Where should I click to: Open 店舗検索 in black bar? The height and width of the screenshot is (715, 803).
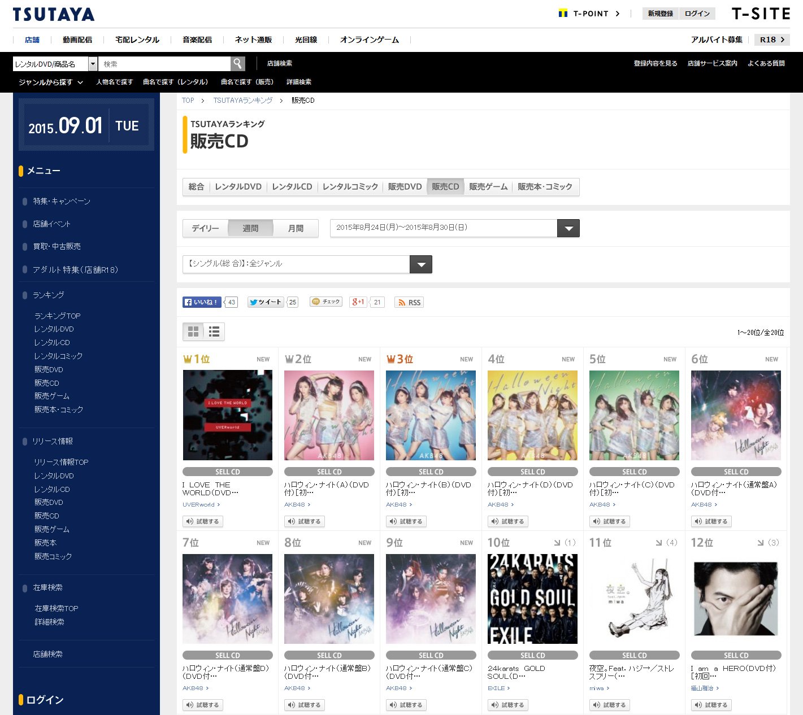tap(279, 63)
